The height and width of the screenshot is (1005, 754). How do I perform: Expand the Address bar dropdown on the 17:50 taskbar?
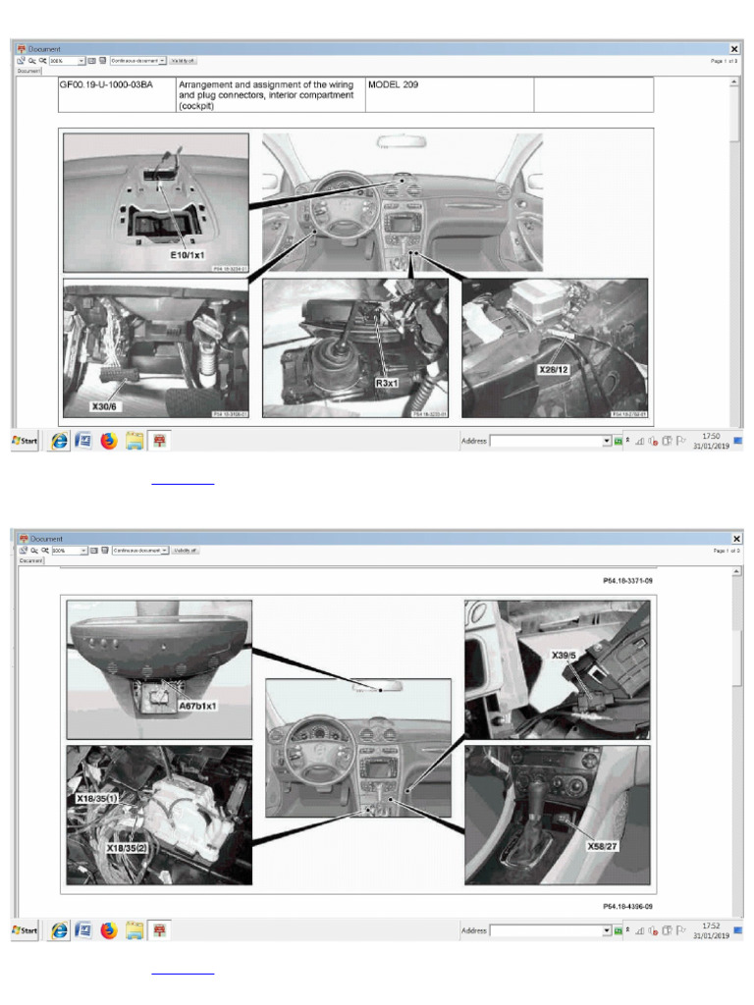click(x=606, y=441)
